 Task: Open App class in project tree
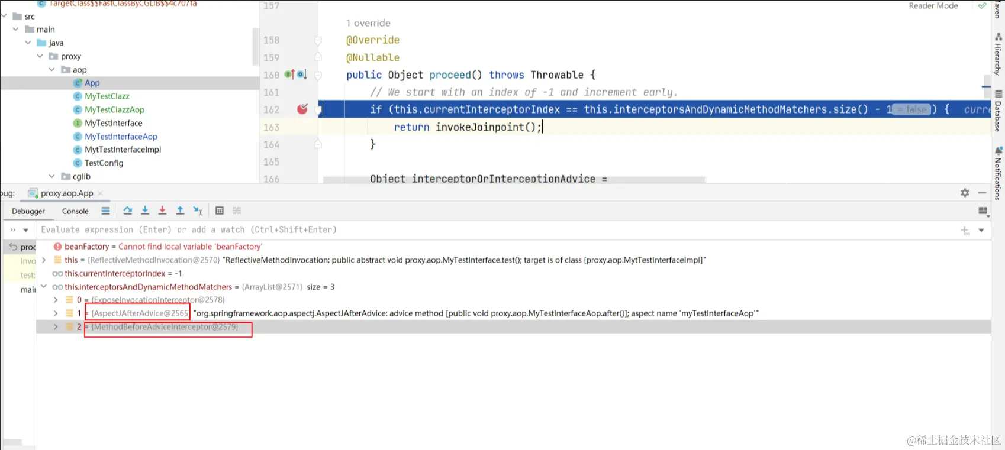coord(92,83)
